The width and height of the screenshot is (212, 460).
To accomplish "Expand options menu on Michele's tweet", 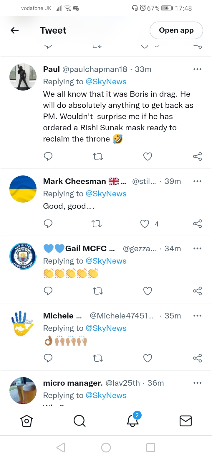I will pos(197,316).
